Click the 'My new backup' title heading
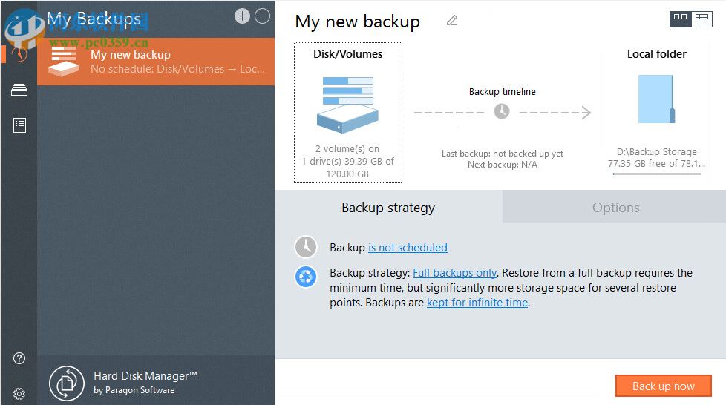Screen dimensions: 726x405 click(x=358, y=22)
